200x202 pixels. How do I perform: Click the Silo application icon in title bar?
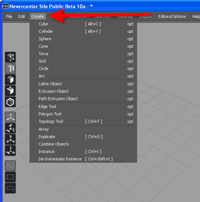pos(5,6)
